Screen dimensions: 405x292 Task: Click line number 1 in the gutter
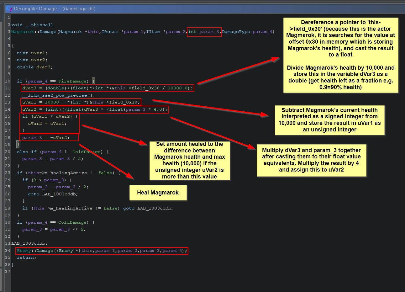pyautogui.click(x=9, y=18)
